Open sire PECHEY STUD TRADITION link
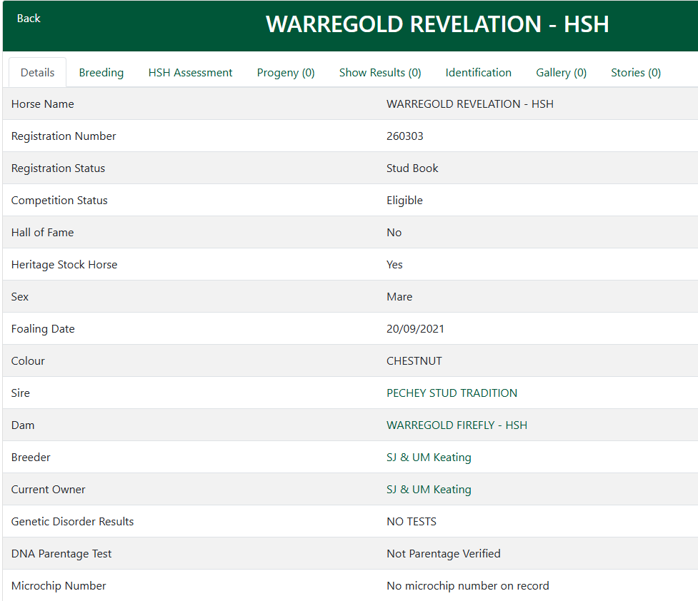 coord(452,393)
